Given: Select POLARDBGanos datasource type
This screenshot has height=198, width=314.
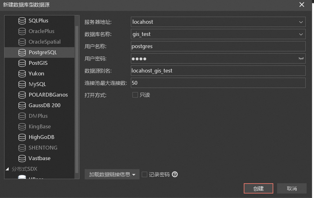Looking at the screenshot, I should coord(48,95).
